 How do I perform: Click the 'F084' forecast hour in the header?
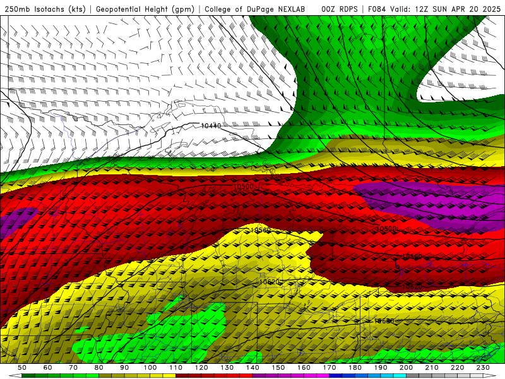[377, 9]
